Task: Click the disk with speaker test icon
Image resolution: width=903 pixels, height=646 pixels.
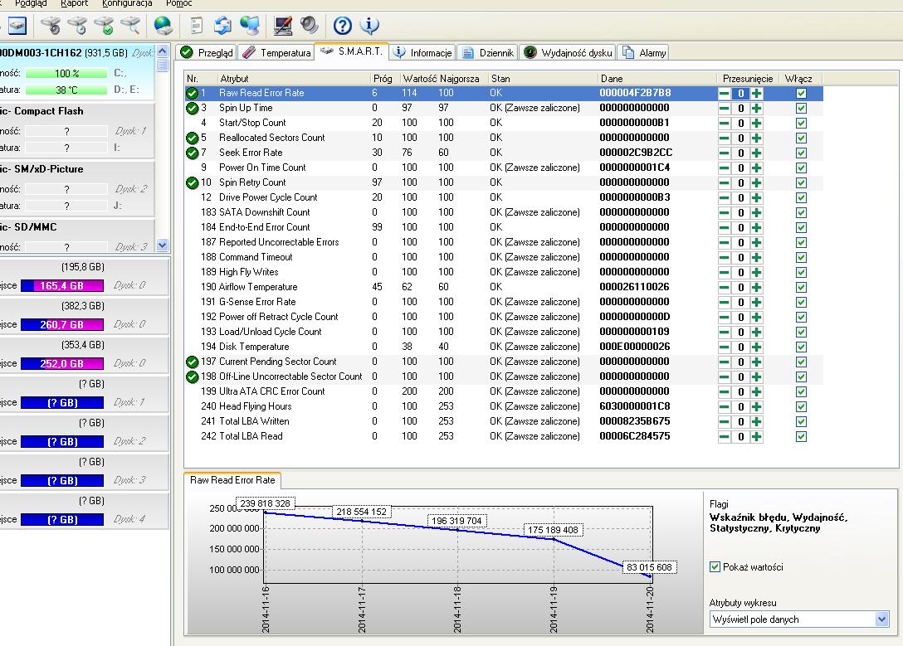Action: tap(51, 26)
